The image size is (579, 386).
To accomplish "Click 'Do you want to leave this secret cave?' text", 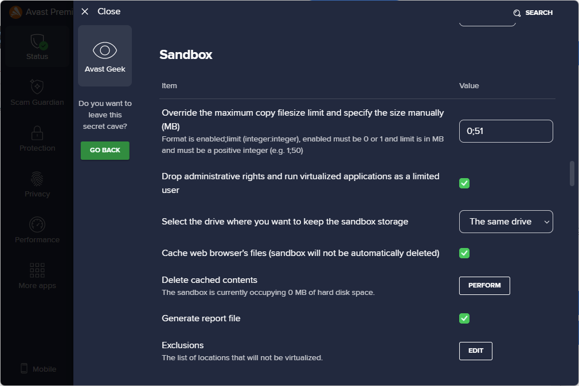I will pyautogui.click(x=105, y=115).
